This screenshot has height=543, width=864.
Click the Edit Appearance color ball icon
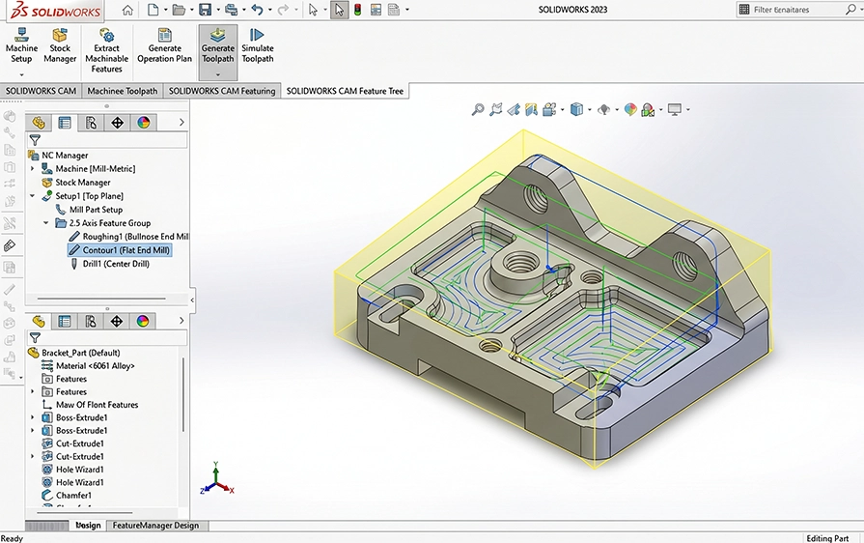click(630, 110)
